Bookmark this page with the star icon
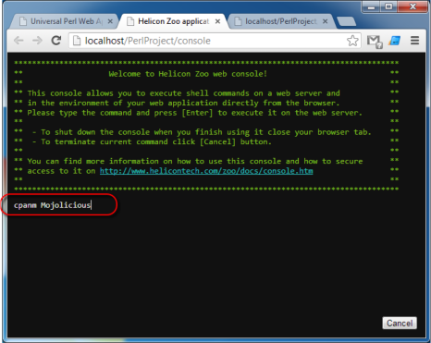Screen dimensions: 431x343 tap(352, 41)
